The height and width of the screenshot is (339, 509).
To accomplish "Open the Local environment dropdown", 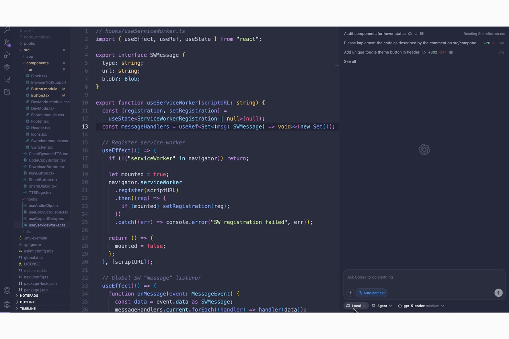I will (x=356, y=306).
